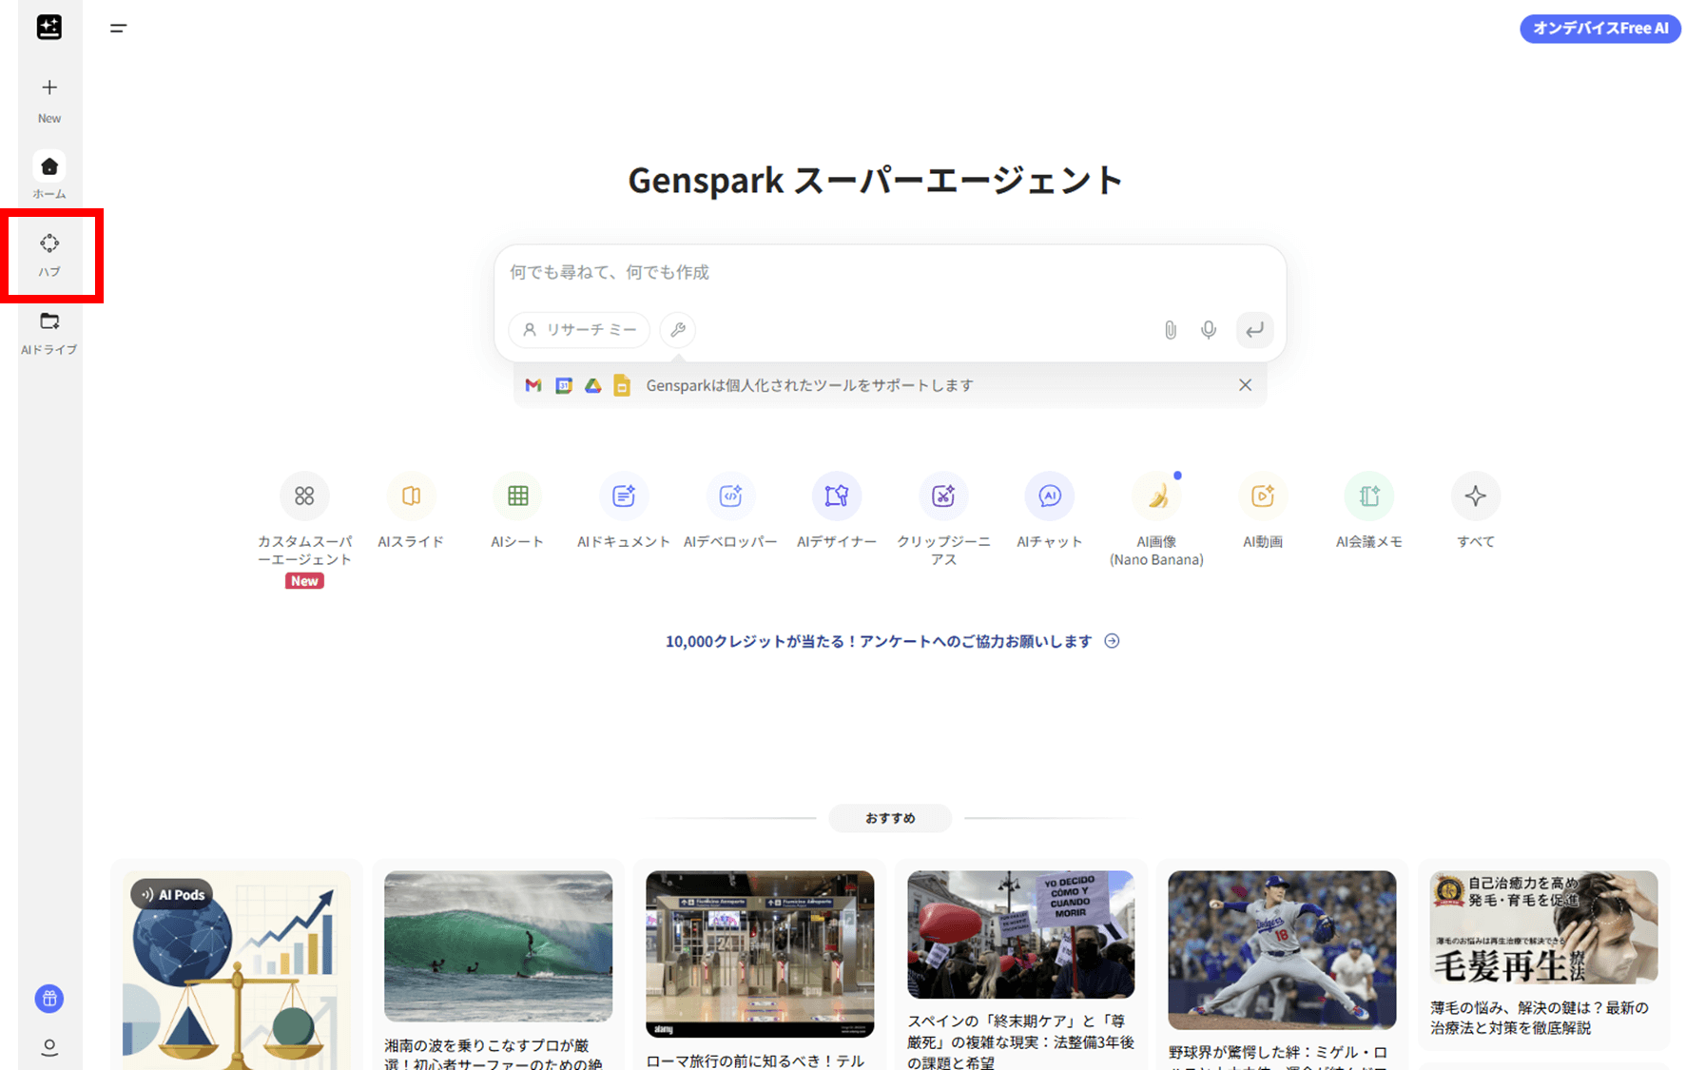This screenshot has height=1070, width=1686.
Task: Open AIデベロッパー tool icon
Action: tap(730, 496)
